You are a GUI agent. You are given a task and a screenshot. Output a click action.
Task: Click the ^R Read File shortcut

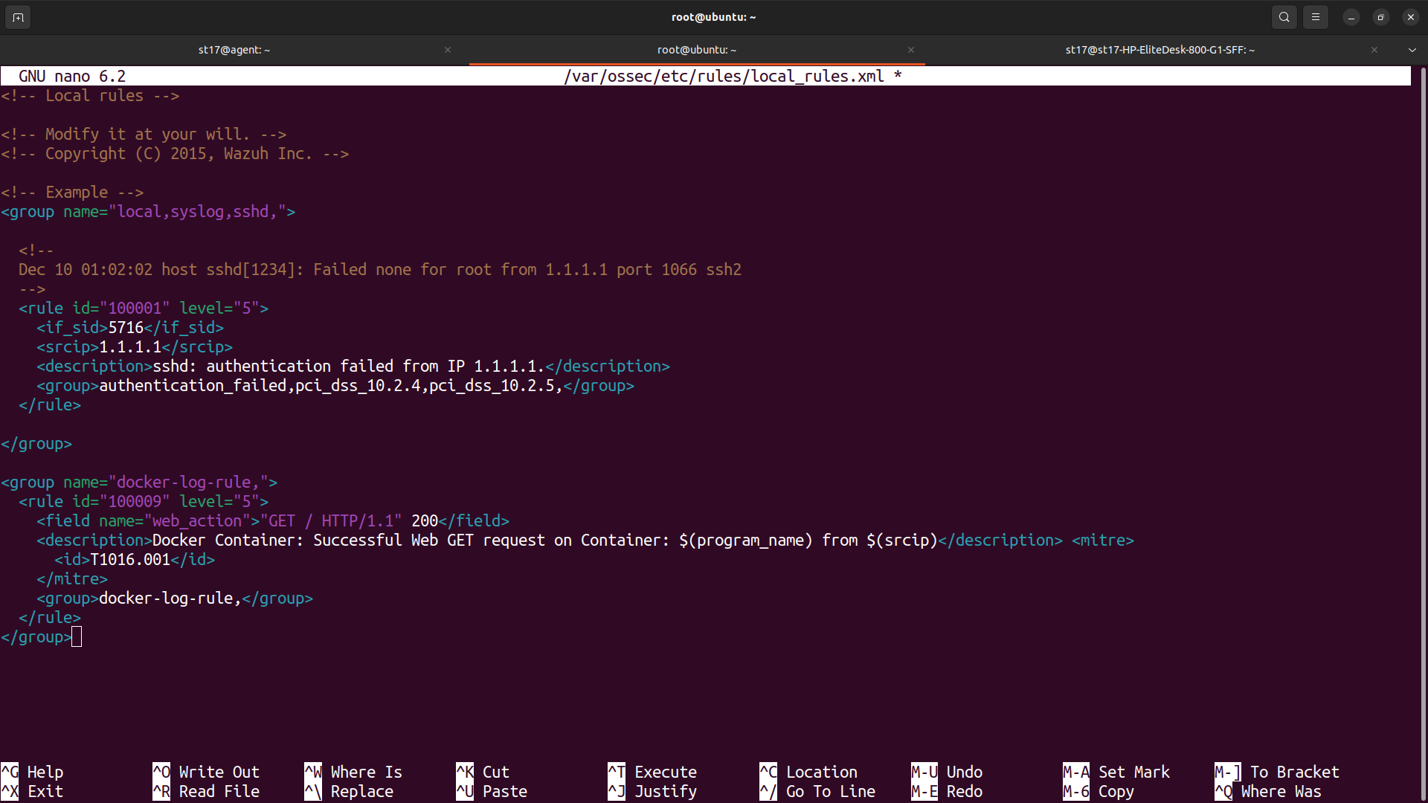(x=206, y=791)
